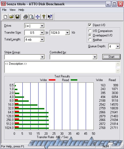
Task: Click the read value 21814
Action: pyautogui.click(x=114, y=124)
